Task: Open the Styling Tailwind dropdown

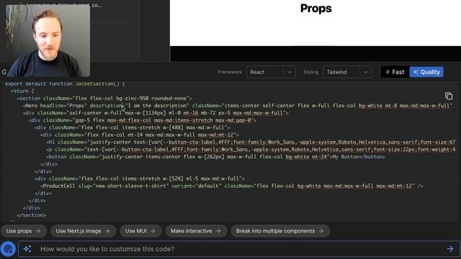Action: 347,72
